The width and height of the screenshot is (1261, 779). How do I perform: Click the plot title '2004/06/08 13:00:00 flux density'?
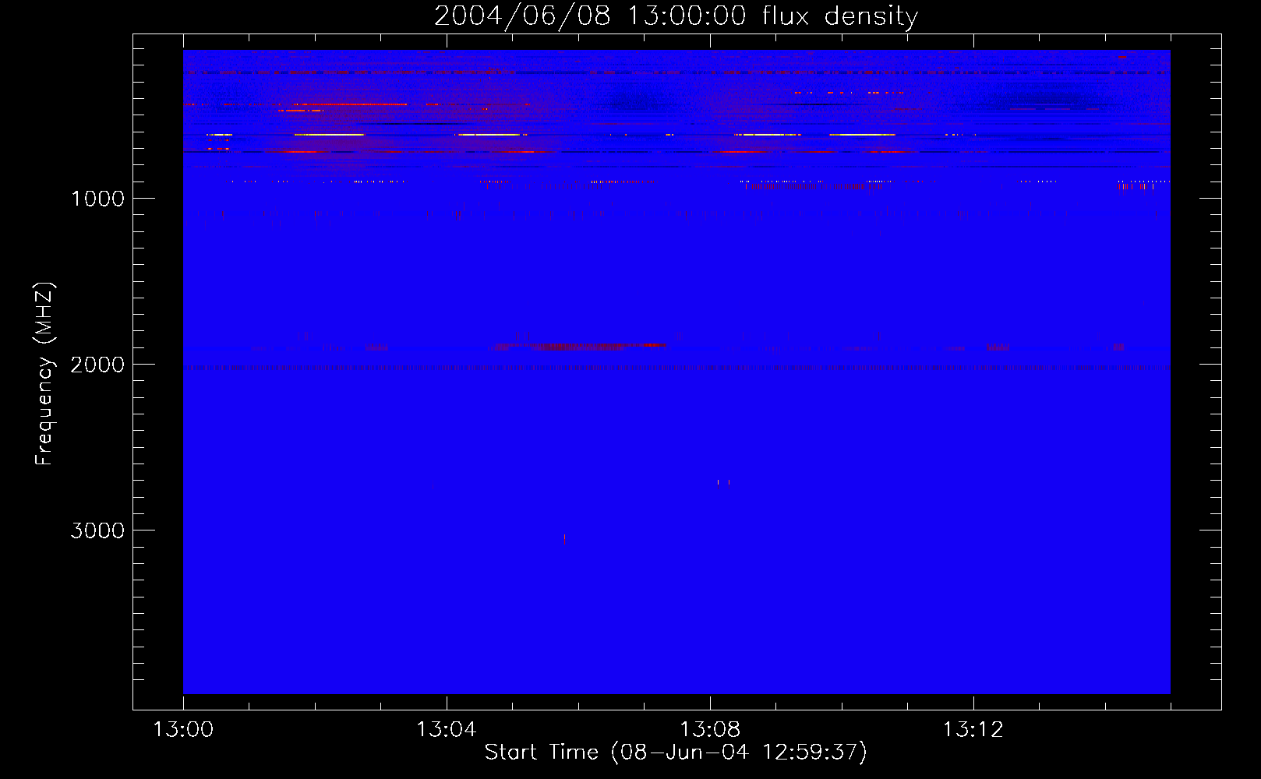[x=676, y=16]
